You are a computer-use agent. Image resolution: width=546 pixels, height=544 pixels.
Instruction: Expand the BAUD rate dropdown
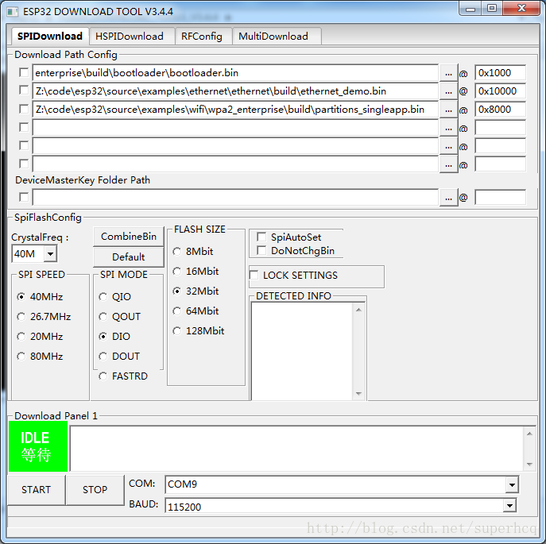[509, 506]
